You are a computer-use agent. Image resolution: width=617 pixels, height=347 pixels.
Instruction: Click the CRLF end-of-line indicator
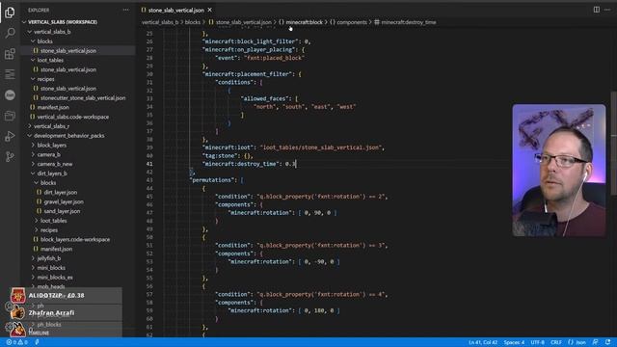pos(556,342)
